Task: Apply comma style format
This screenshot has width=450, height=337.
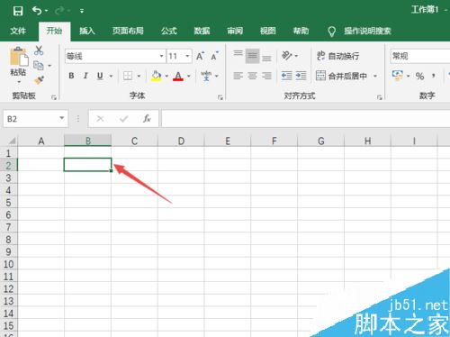Action: point(434,76)
